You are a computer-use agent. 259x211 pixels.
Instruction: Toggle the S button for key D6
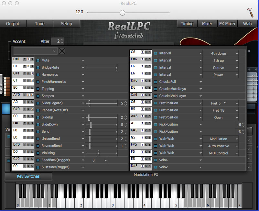[149, 88]
